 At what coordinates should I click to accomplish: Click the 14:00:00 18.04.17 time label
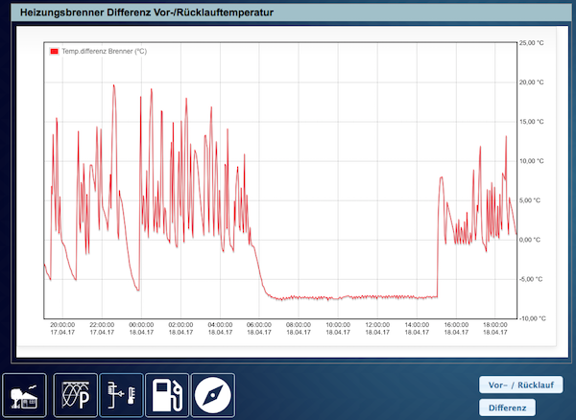coord(417,329)
